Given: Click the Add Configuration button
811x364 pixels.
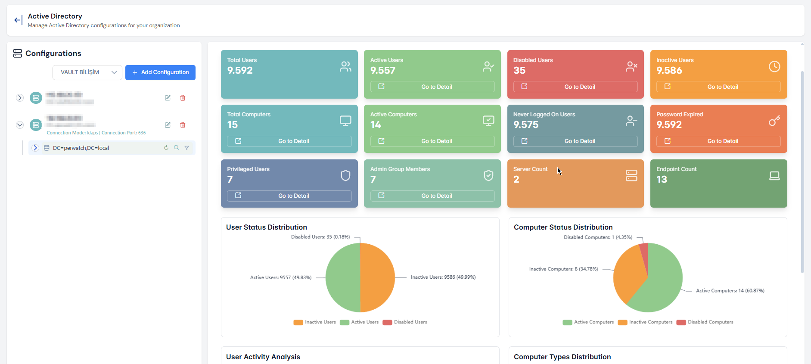Looking at the screenshot, I should [160, 72].
